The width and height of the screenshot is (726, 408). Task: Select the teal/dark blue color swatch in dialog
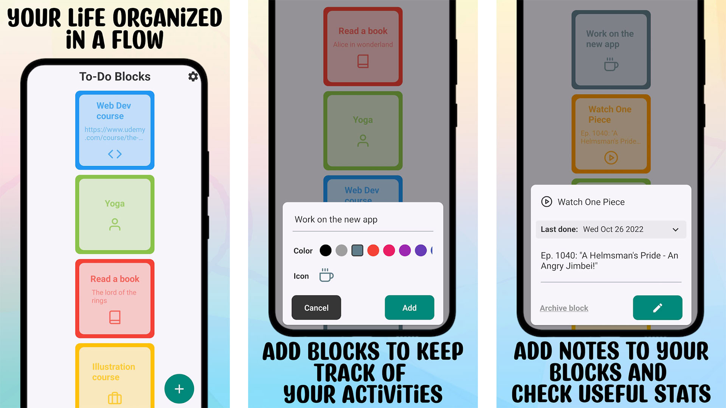[x=358, y=250]
